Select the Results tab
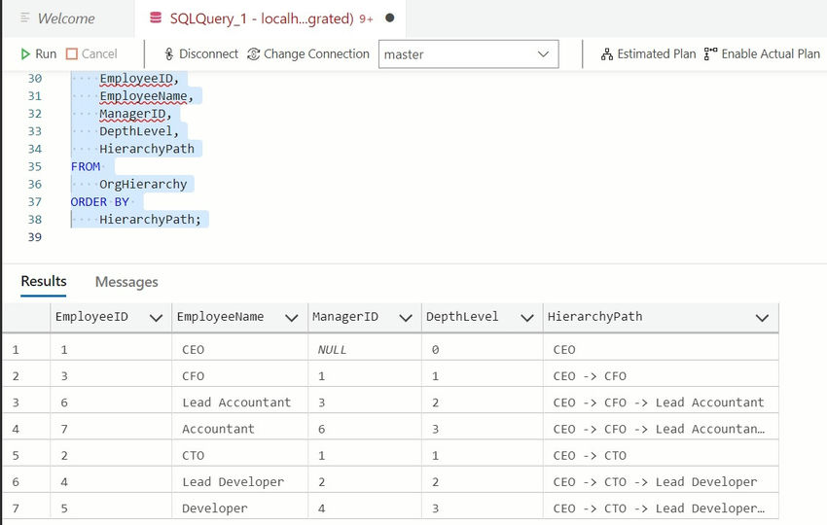Viewport: 827px width, 525px height. pos(44,281)
